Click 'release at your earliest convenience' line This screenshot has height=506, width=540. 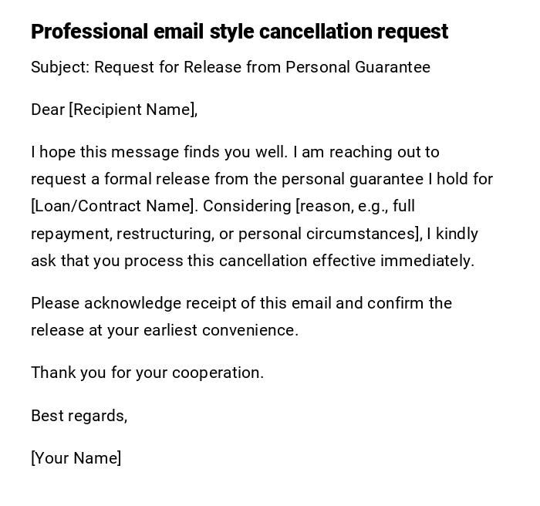coord(164,330)
